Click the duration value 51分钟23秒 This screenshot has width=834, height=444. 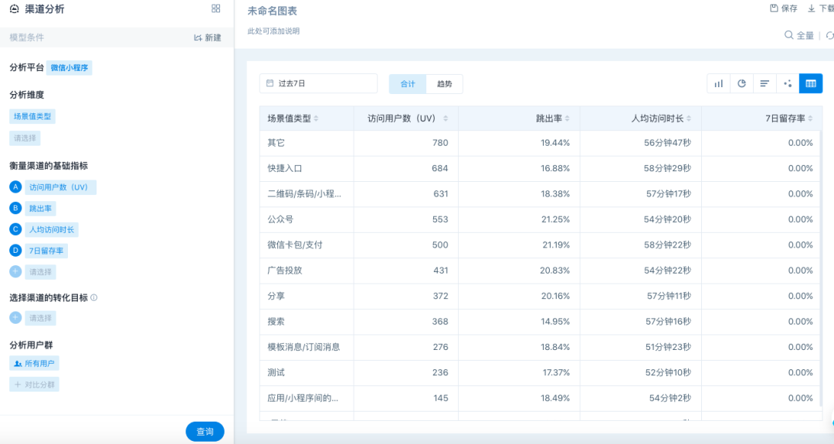coord(668,347)
